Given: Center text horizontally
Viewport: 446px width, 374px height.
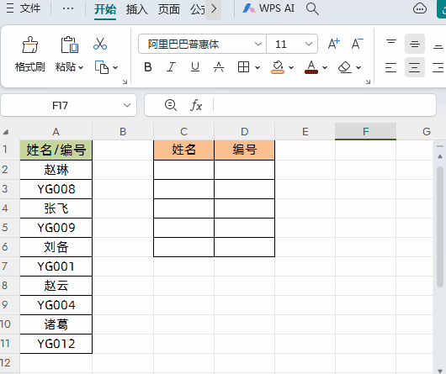Looking at the screenshot, I should (415, 67).
